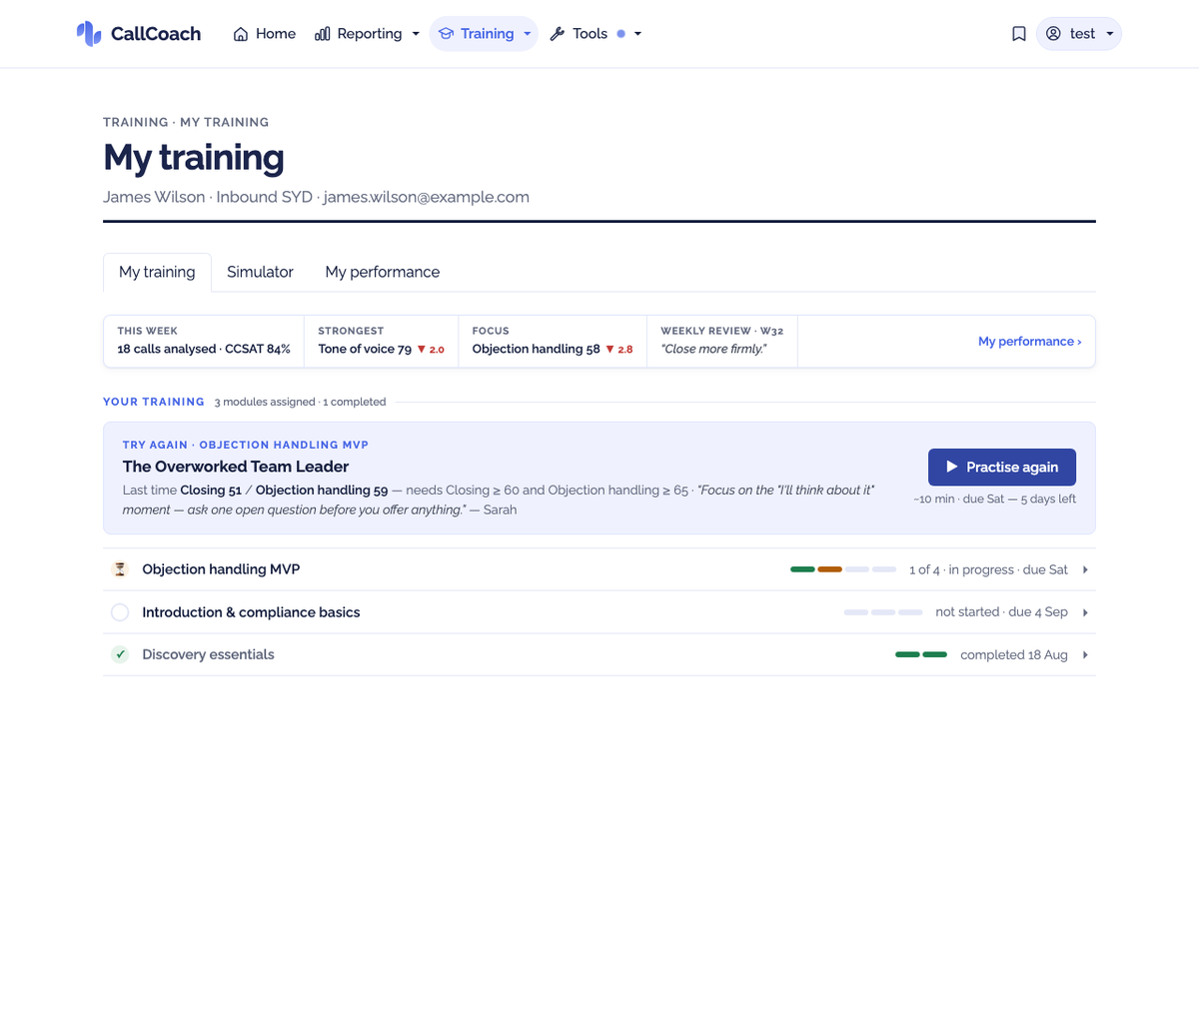The image size is (1199, 1030).
Task: Switch to the Simulator tab
Action: coord(260,272)
